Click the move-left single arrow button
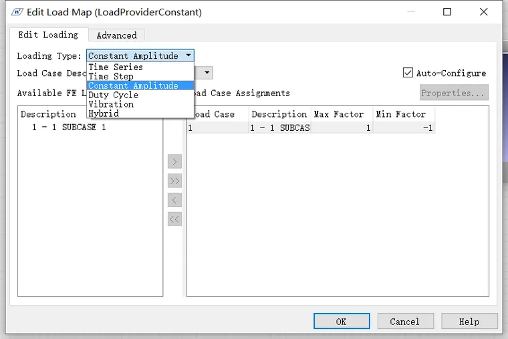This screenshot has width=508, height=339. [x=174, y=200]
